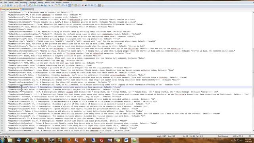Open the File menu
The image size is (254, 143).
pos(1,3)
